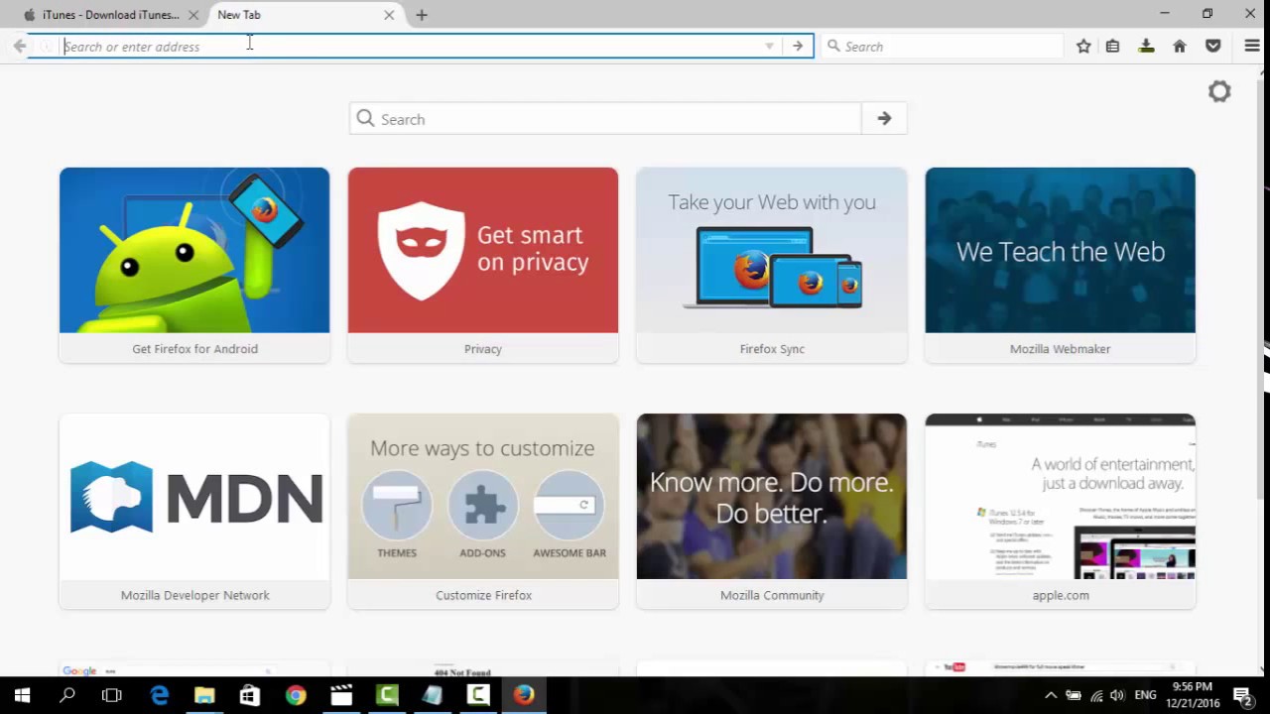Open taskbar search magnifier

tap(67, 695)
